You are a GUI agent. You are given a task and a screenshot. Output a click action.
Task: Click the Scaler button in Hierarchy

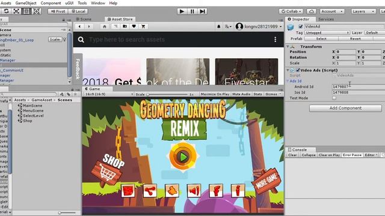(x=55, y=40)
